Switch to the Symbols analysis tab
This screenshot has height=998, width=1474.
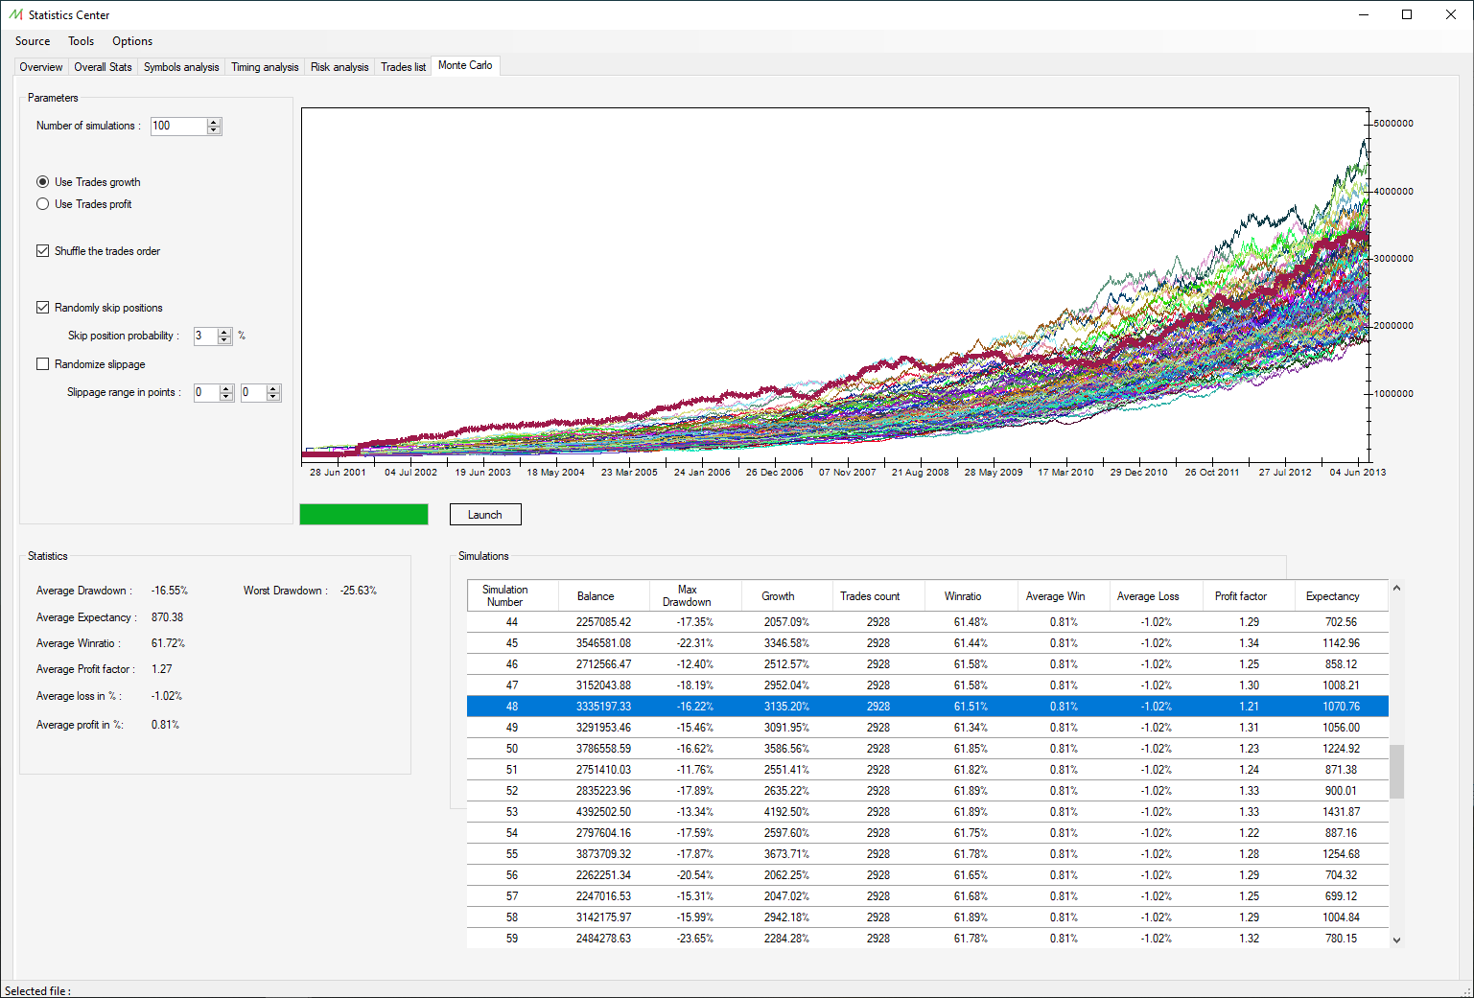pos(181,67)
